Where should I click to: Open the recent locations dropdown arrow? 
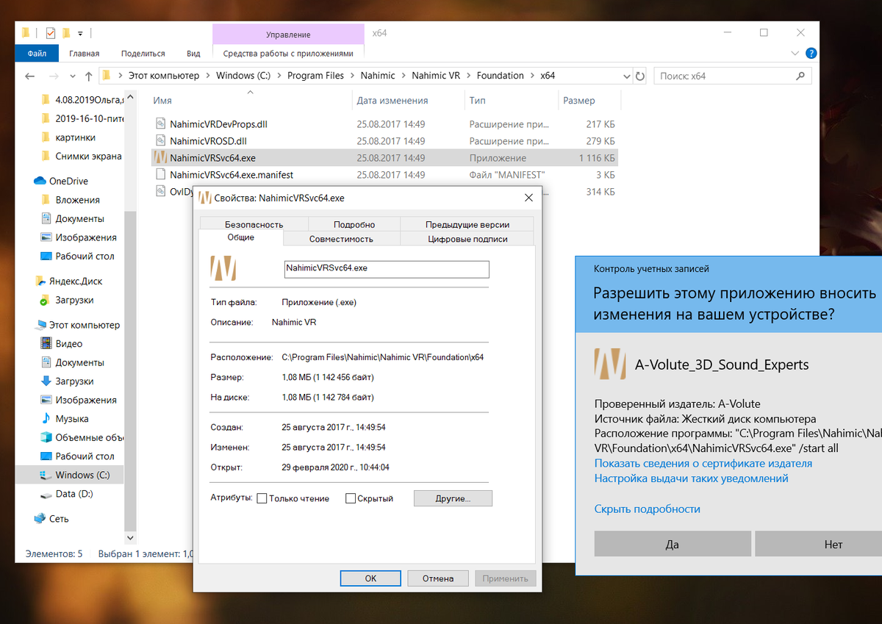point(72,76)
